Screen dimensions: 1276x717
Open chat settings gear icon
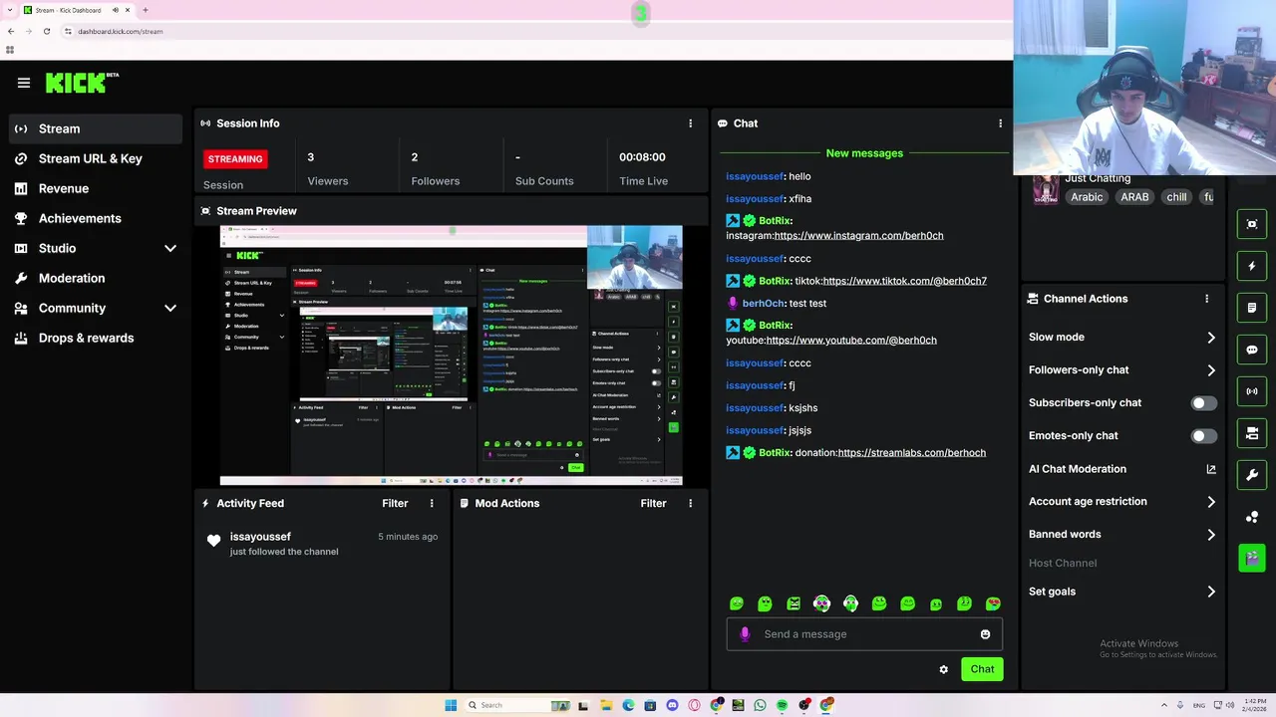point(944,669)
